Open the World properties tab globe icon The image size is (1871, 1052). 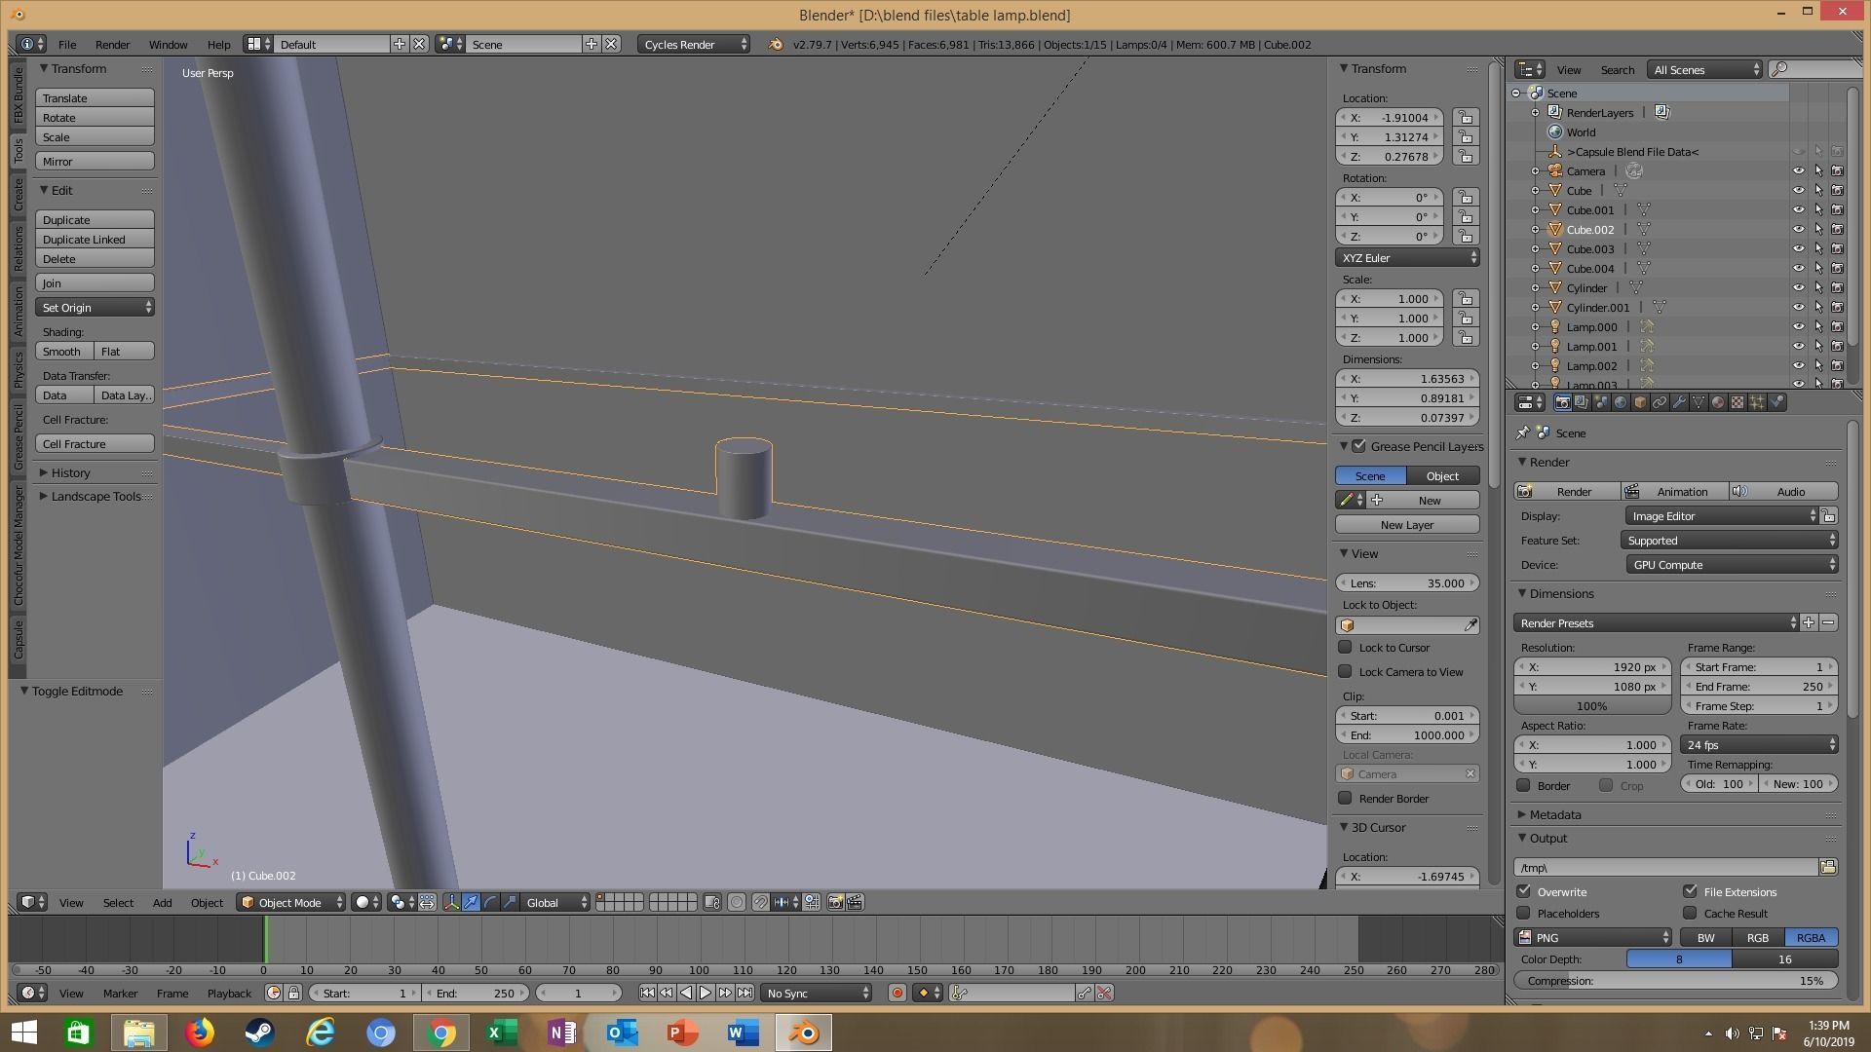(x=1621, y=402)
